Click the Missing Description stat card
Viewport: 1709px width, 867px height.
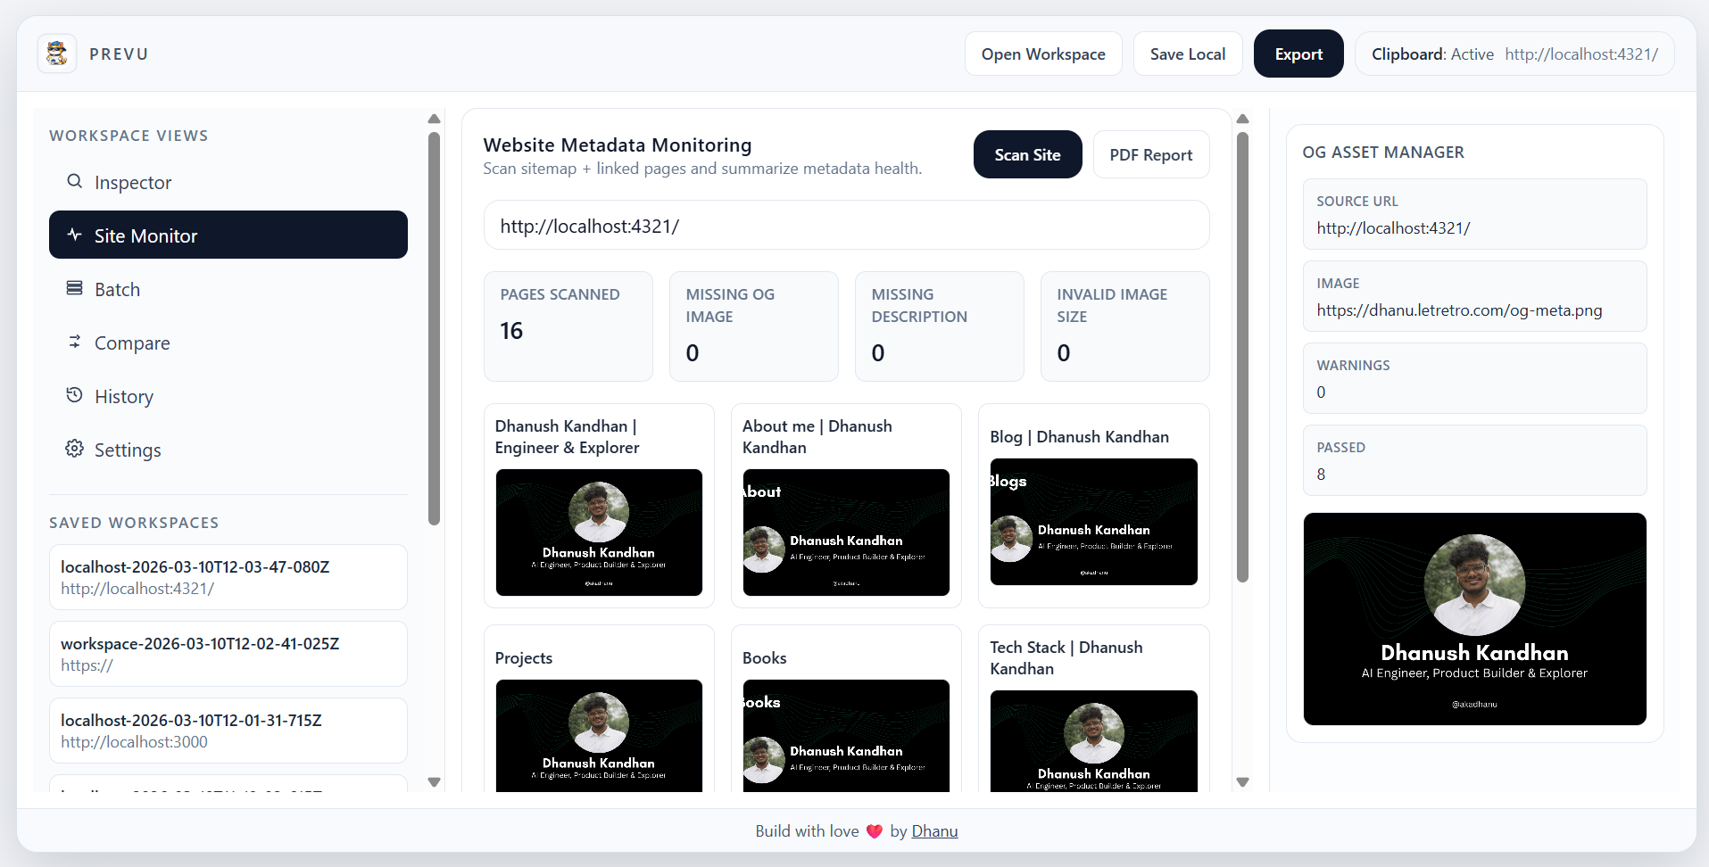[x=940, y=326]
